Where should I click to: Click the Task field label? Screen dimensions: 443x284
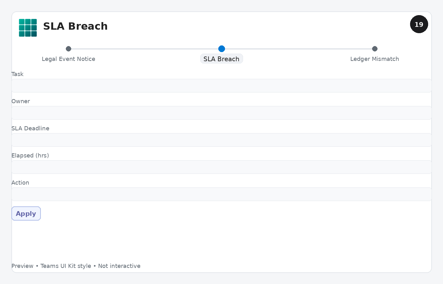point(17,74)
